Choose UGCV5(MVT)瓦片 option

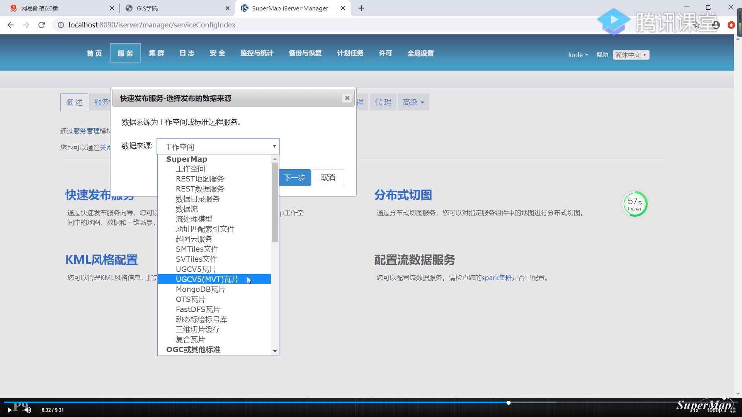pyautogui.click(x=214, y=279)
